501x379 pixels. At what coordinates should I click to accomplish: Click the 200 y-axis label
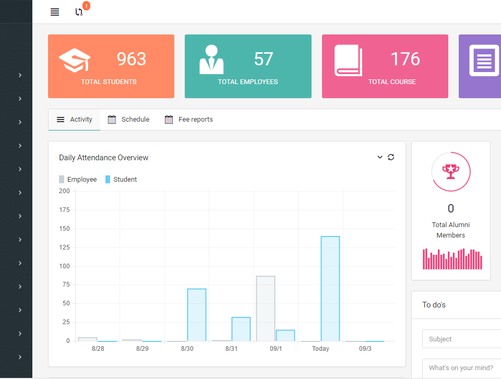(x=64, y=191)
